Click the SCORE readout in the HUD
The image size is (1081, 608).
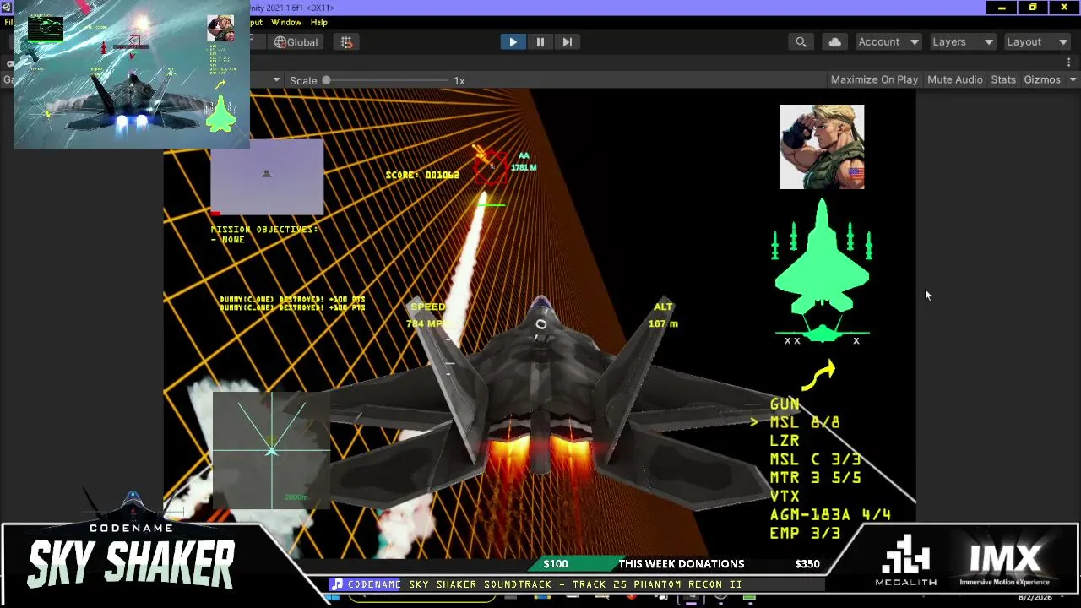point(422,175)
